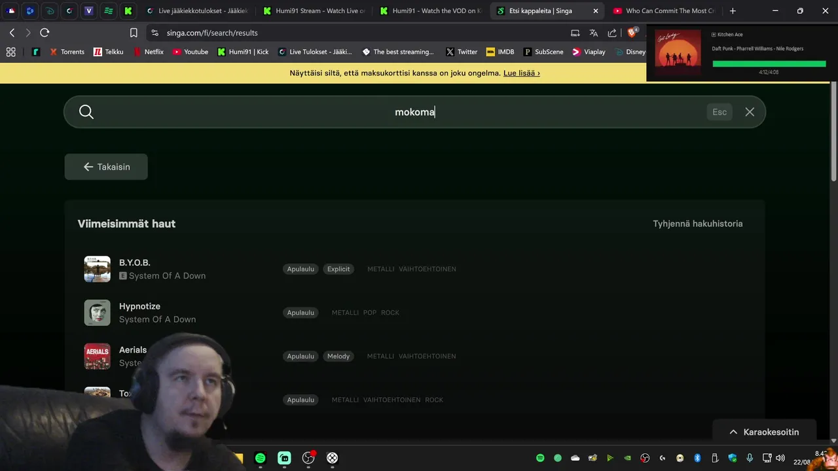Click the address bar URL

click(x=212, y=33)
